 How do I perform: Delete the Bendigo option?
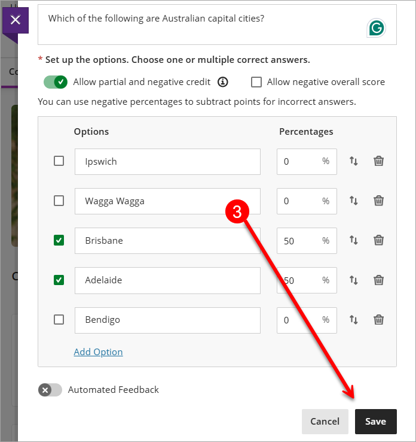point(378,320)
